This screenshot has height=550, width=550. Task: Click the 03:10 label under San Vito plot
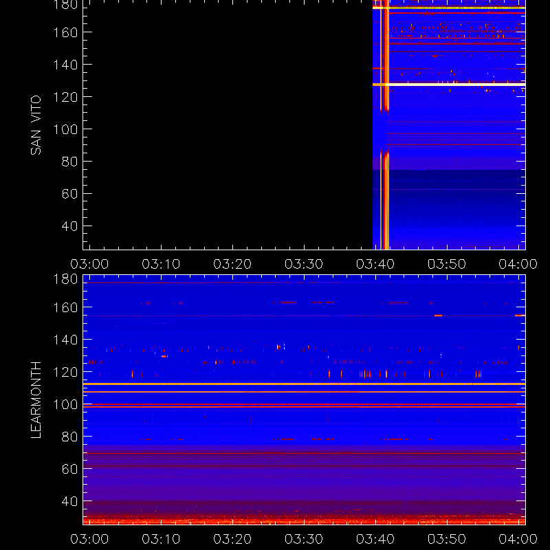coord(161,264)
